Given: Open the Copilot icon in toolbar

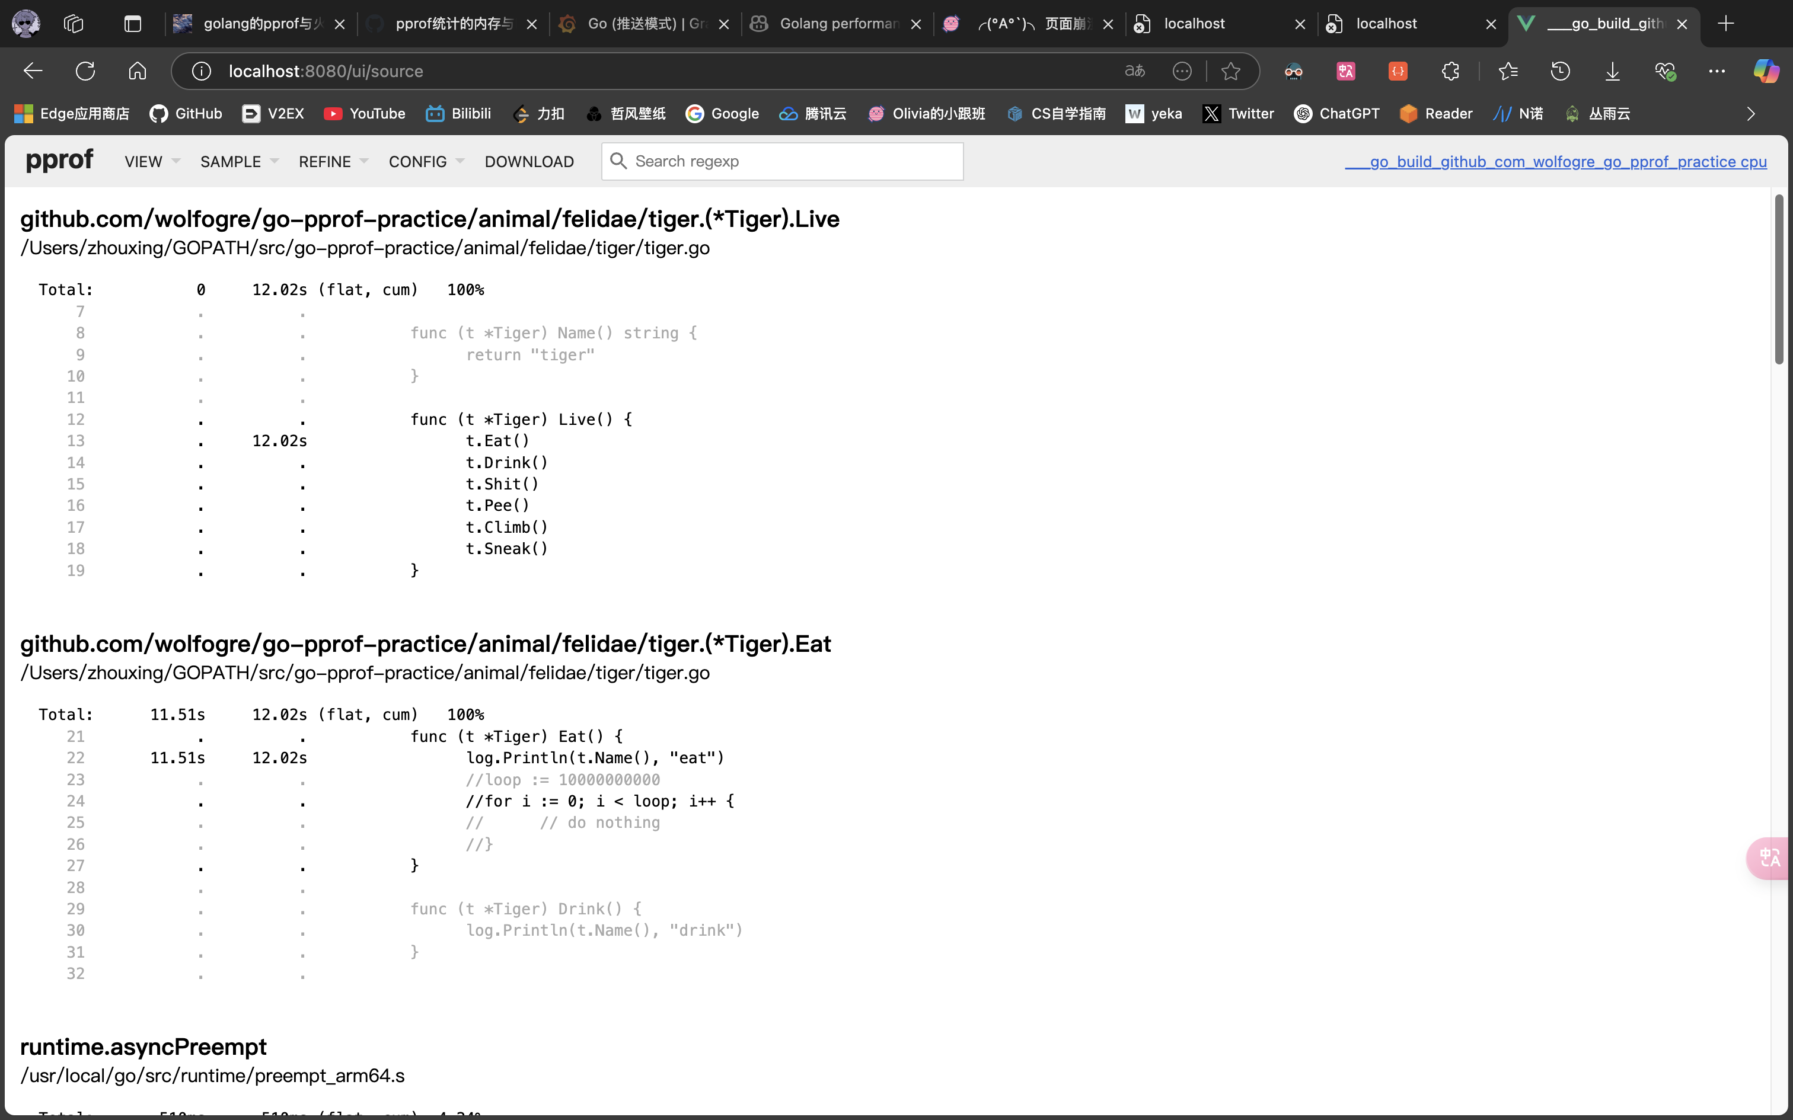Looking at the screenshot, I should (x=1766, y=71).
